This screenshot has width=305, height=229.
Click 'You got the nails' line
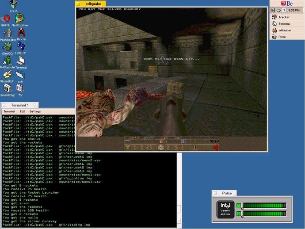[x=20, y=218]
